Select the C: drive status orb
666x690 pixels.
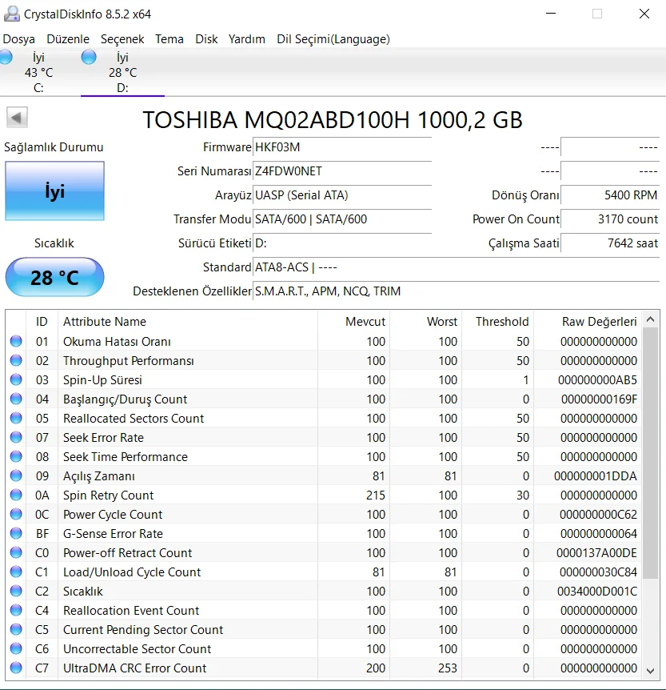coord(6,58)
